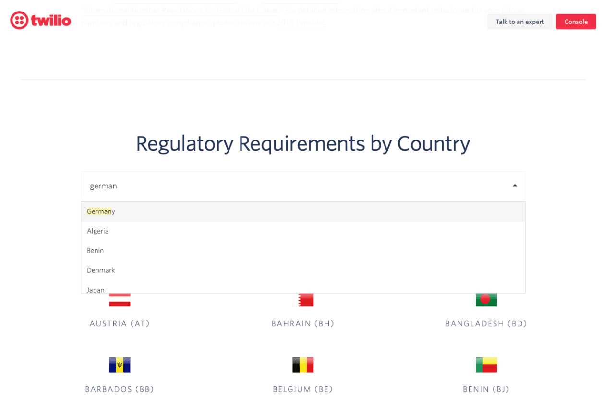Click the Benin flag icon
Image resolution: width=602 pixels, height=398 pixels.
(486, 364)
